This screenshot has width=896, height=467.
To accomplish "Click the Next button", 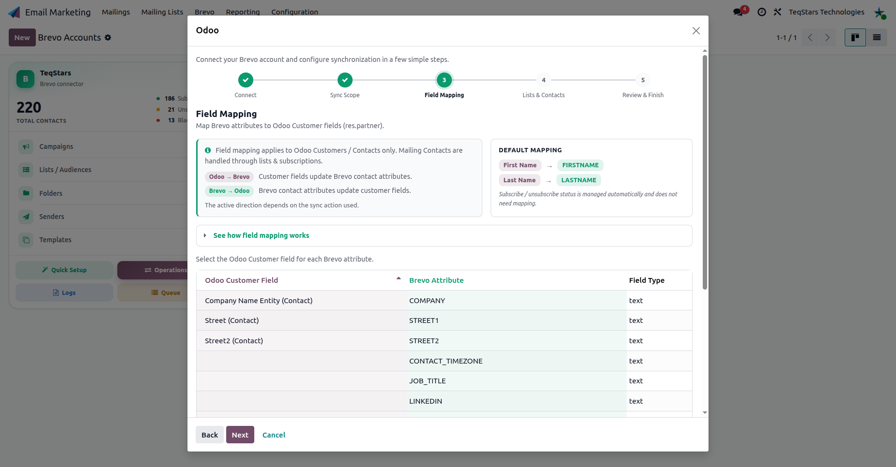I will (240, 435).
